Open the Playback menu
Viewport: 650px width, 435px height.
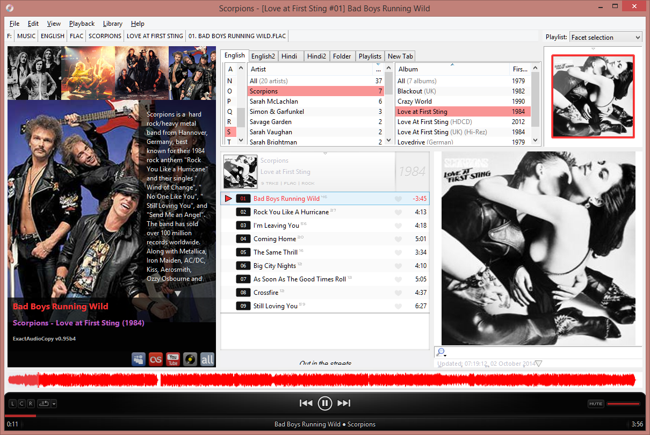[x=82, y=24]
